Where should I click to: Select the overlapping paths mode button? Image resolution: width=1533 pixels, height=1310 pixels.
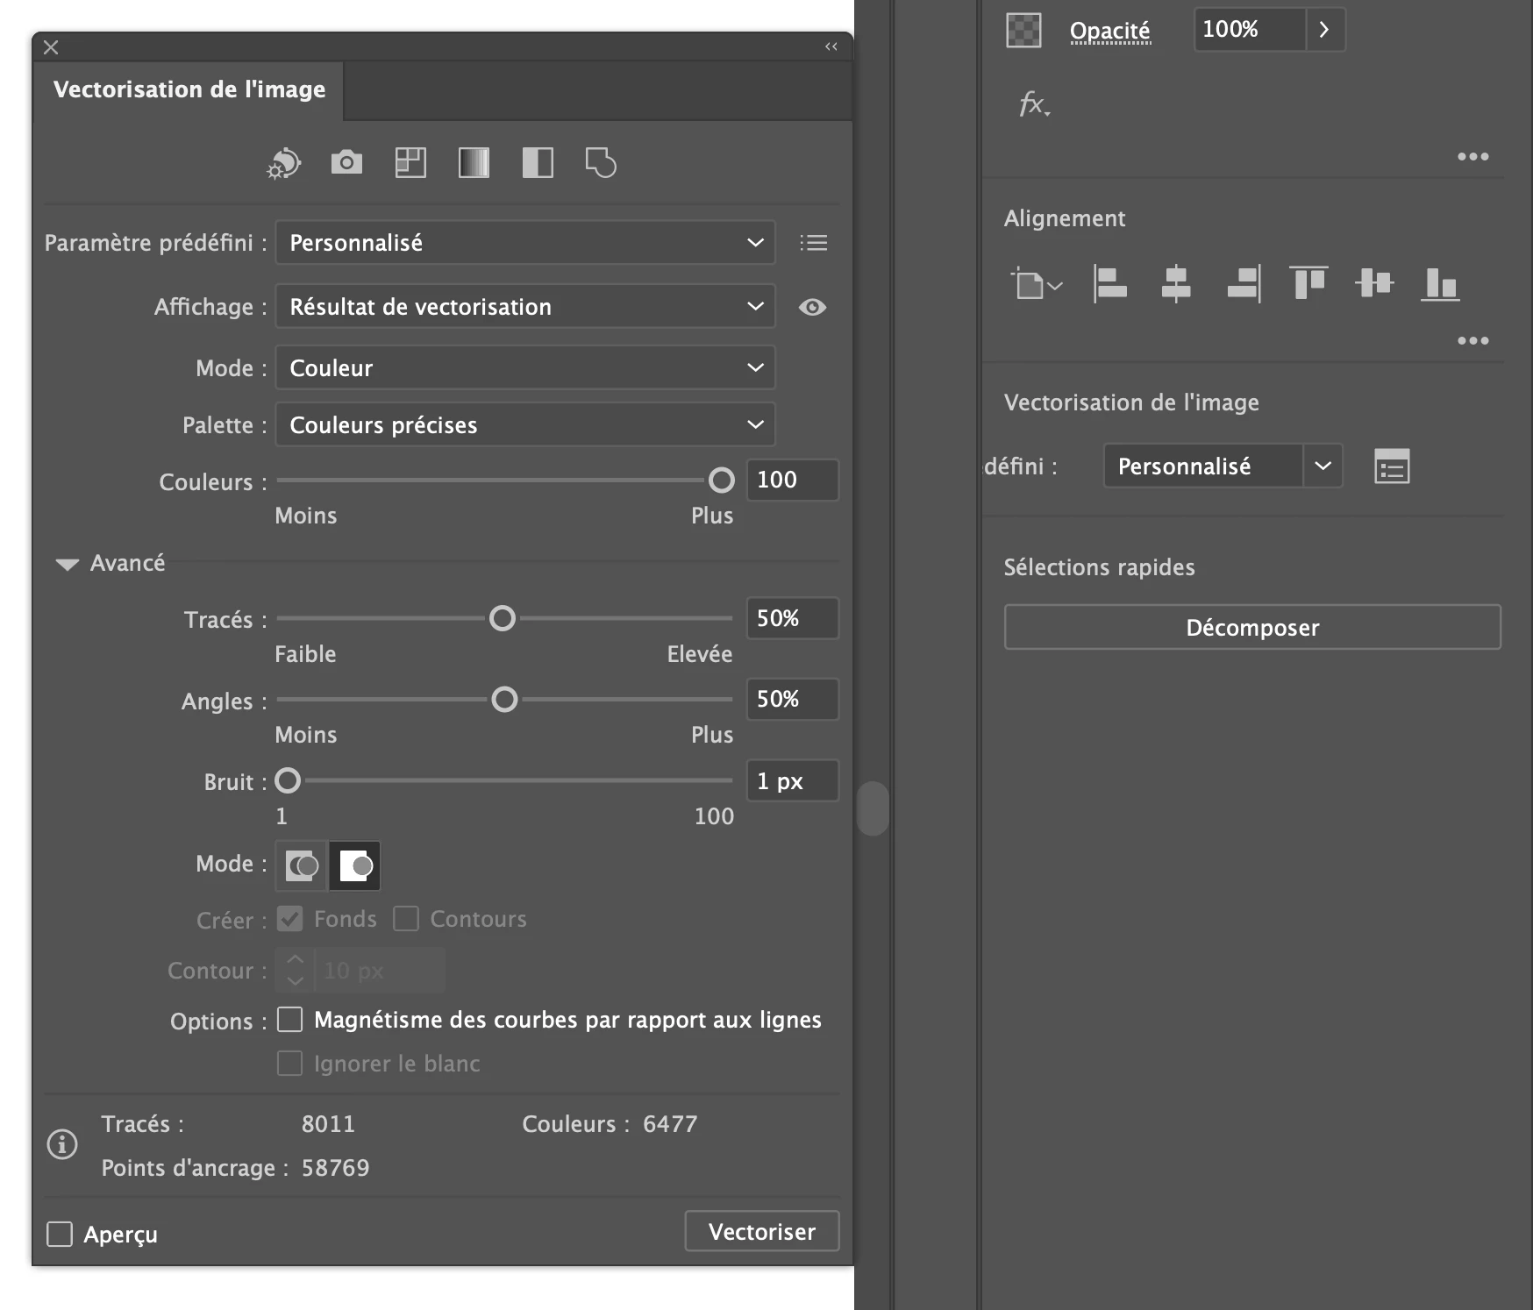click(354, 865)
